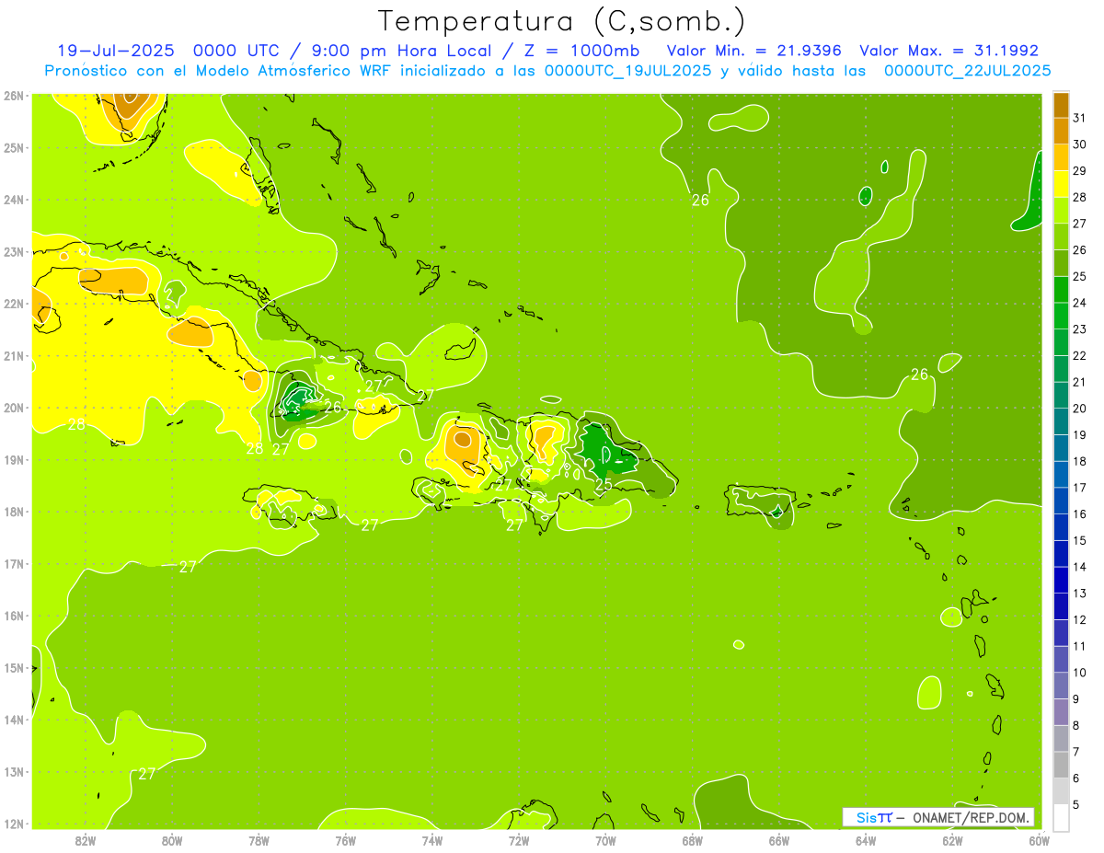Click the latitude label "22N"
The width and height of the screenshot is (1104, 853).
[14, 304]
